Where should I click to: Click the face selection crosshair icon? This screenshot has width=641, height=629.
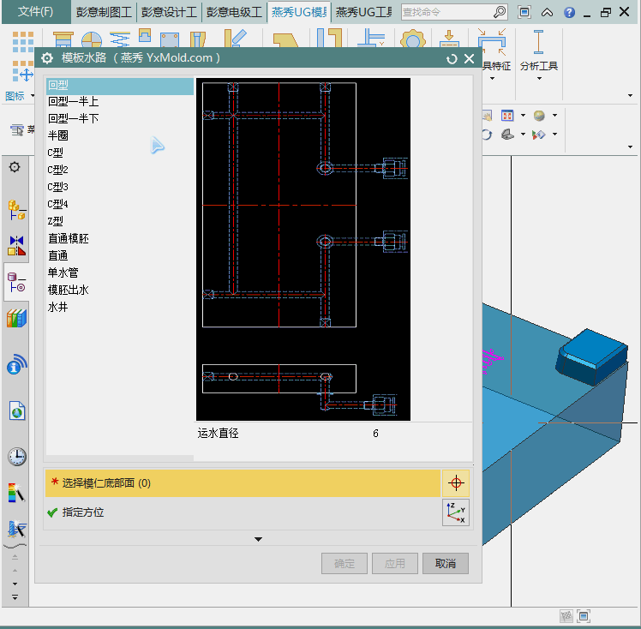coord(455,483)
